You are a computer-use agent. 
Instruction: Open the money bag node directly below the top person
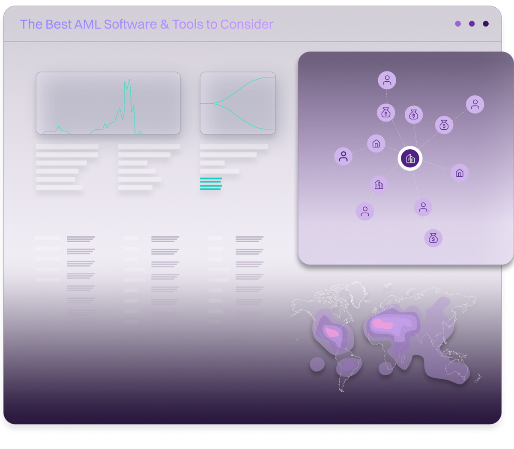(x=386, y=113)
